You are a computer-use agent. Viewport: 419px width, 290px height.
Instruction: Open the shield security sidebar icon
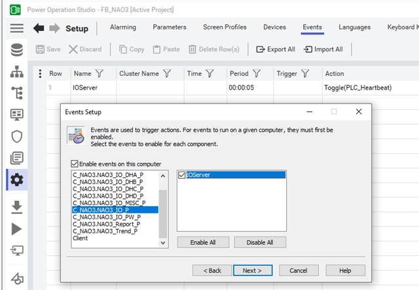click(x=17, y=136)
